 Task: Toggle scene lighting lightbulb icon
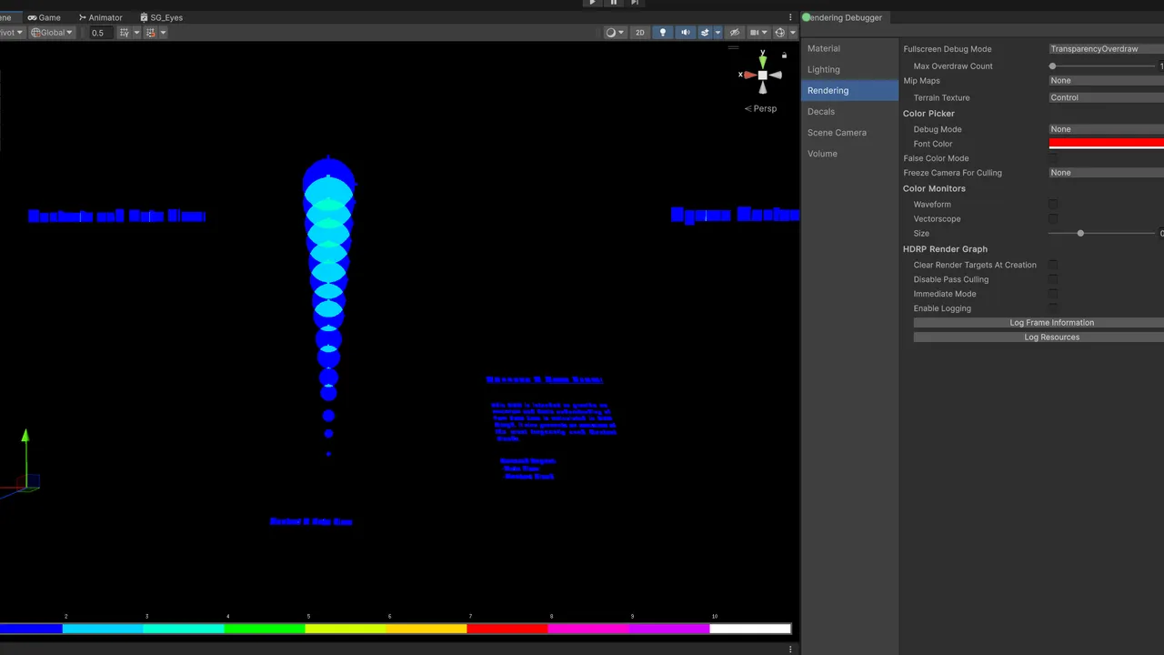(x=663, y=33)
